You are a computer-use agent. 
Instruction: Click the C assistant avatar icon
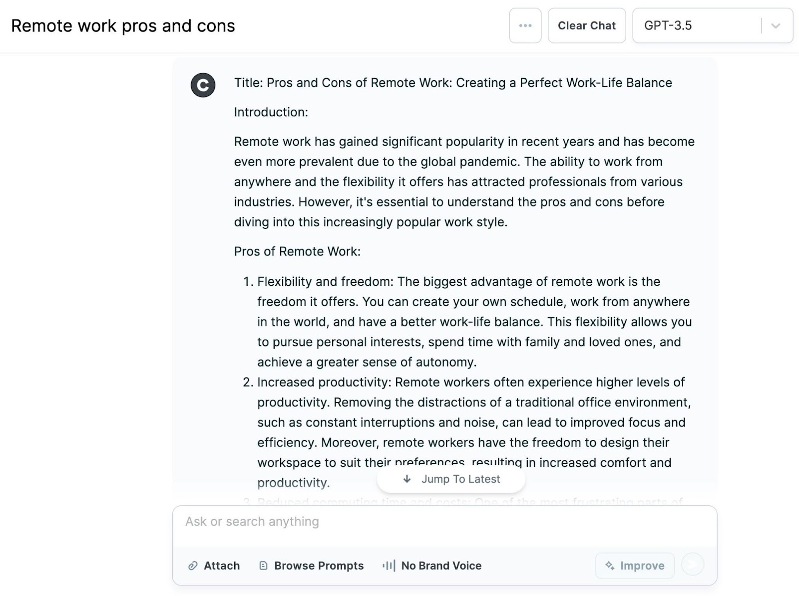coord(203,85)
